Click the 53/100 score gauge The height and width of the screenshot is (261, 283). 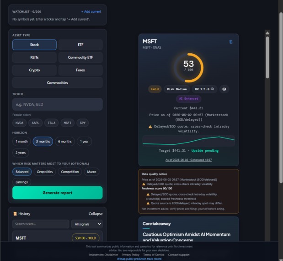click(189, 67)
